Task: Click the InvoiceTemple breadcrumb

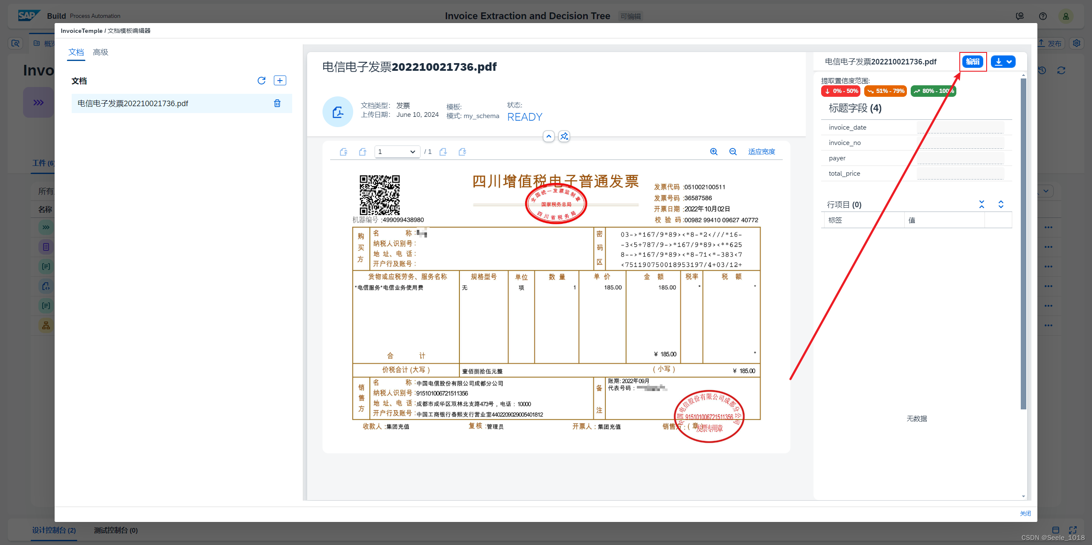Action: 81,31
